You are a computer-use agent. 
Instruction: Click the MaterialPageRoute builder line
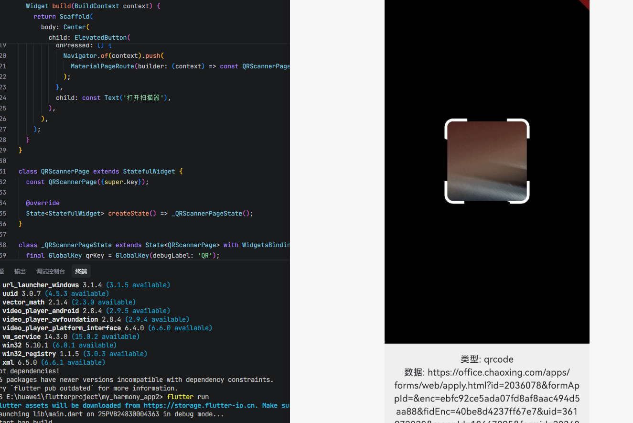click(180, 66)
